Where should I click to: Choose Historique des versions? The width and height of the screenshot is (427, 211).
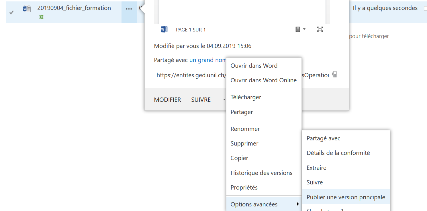point(261,173)
